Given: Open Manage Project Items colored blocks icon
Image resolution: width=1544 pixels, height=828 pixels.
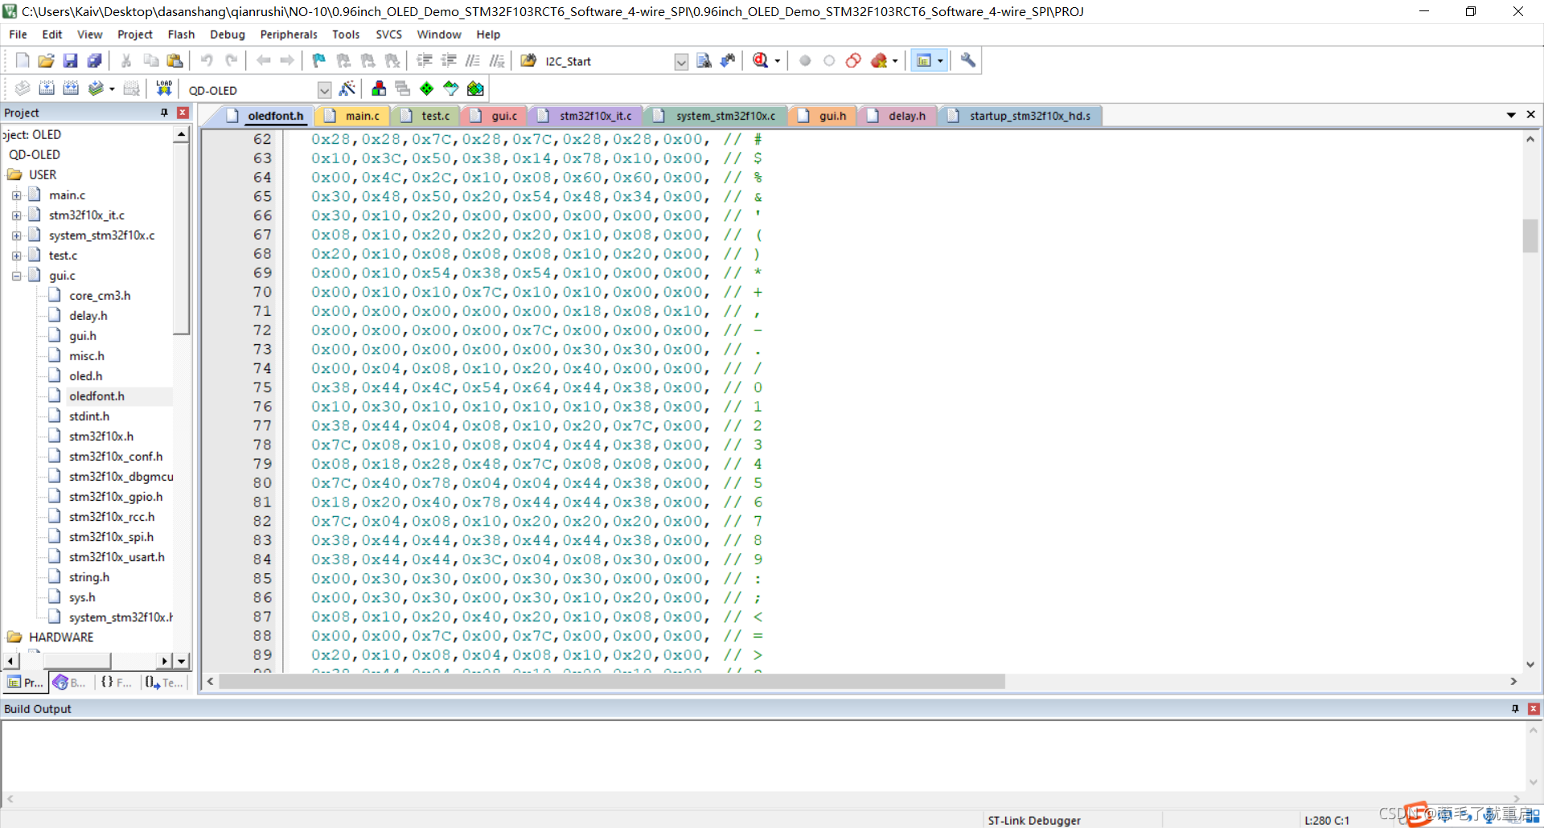Looking at the screenshot, I should click(x=379, y=88).
